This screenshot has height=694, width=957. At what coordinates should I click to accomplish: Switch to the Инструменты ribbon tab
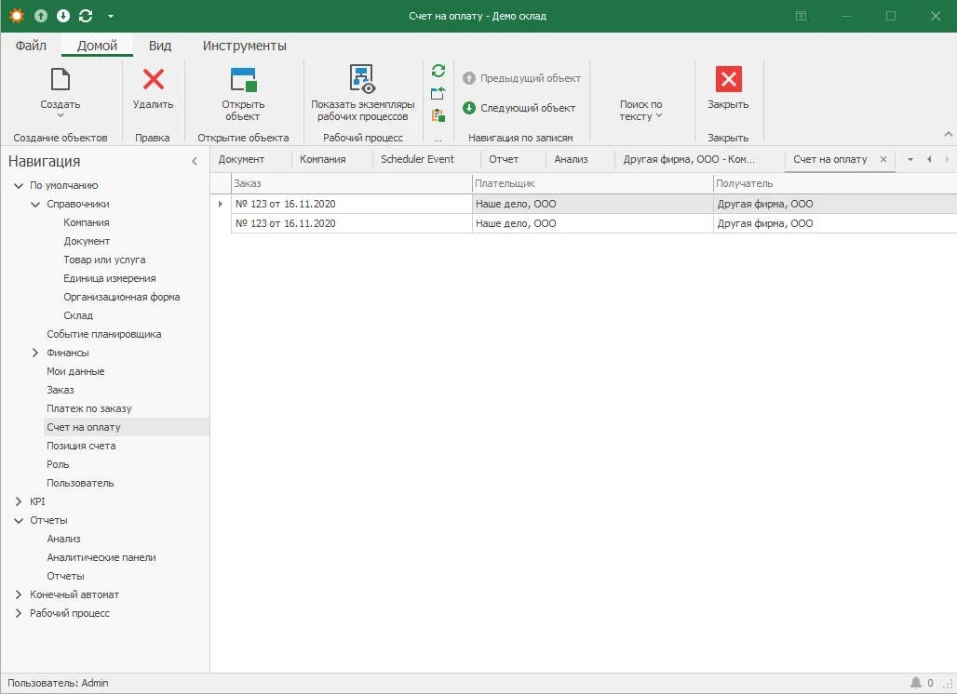(245, 46)
